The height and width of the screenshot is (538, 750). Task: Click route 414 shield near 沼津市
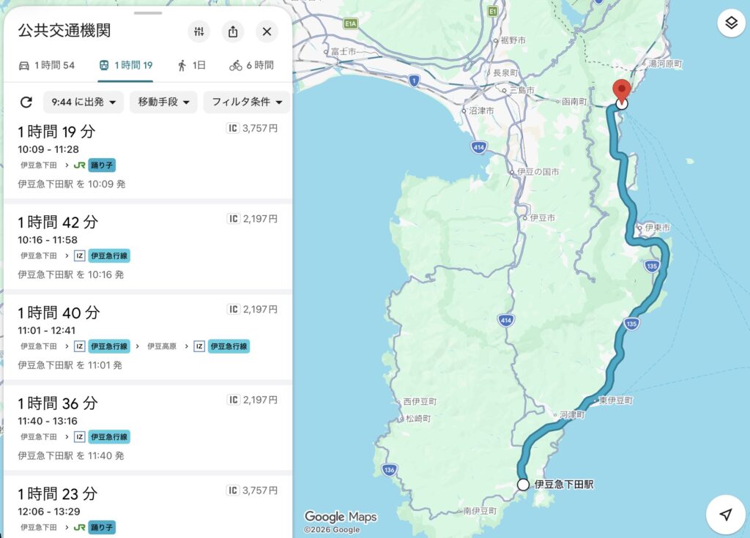pyautogui.click(x=479, y=147)
